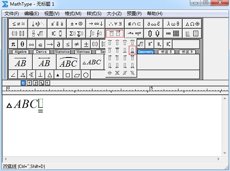Open the products and set templates palette
Screen dimensions: 230x171
[154, 34]
